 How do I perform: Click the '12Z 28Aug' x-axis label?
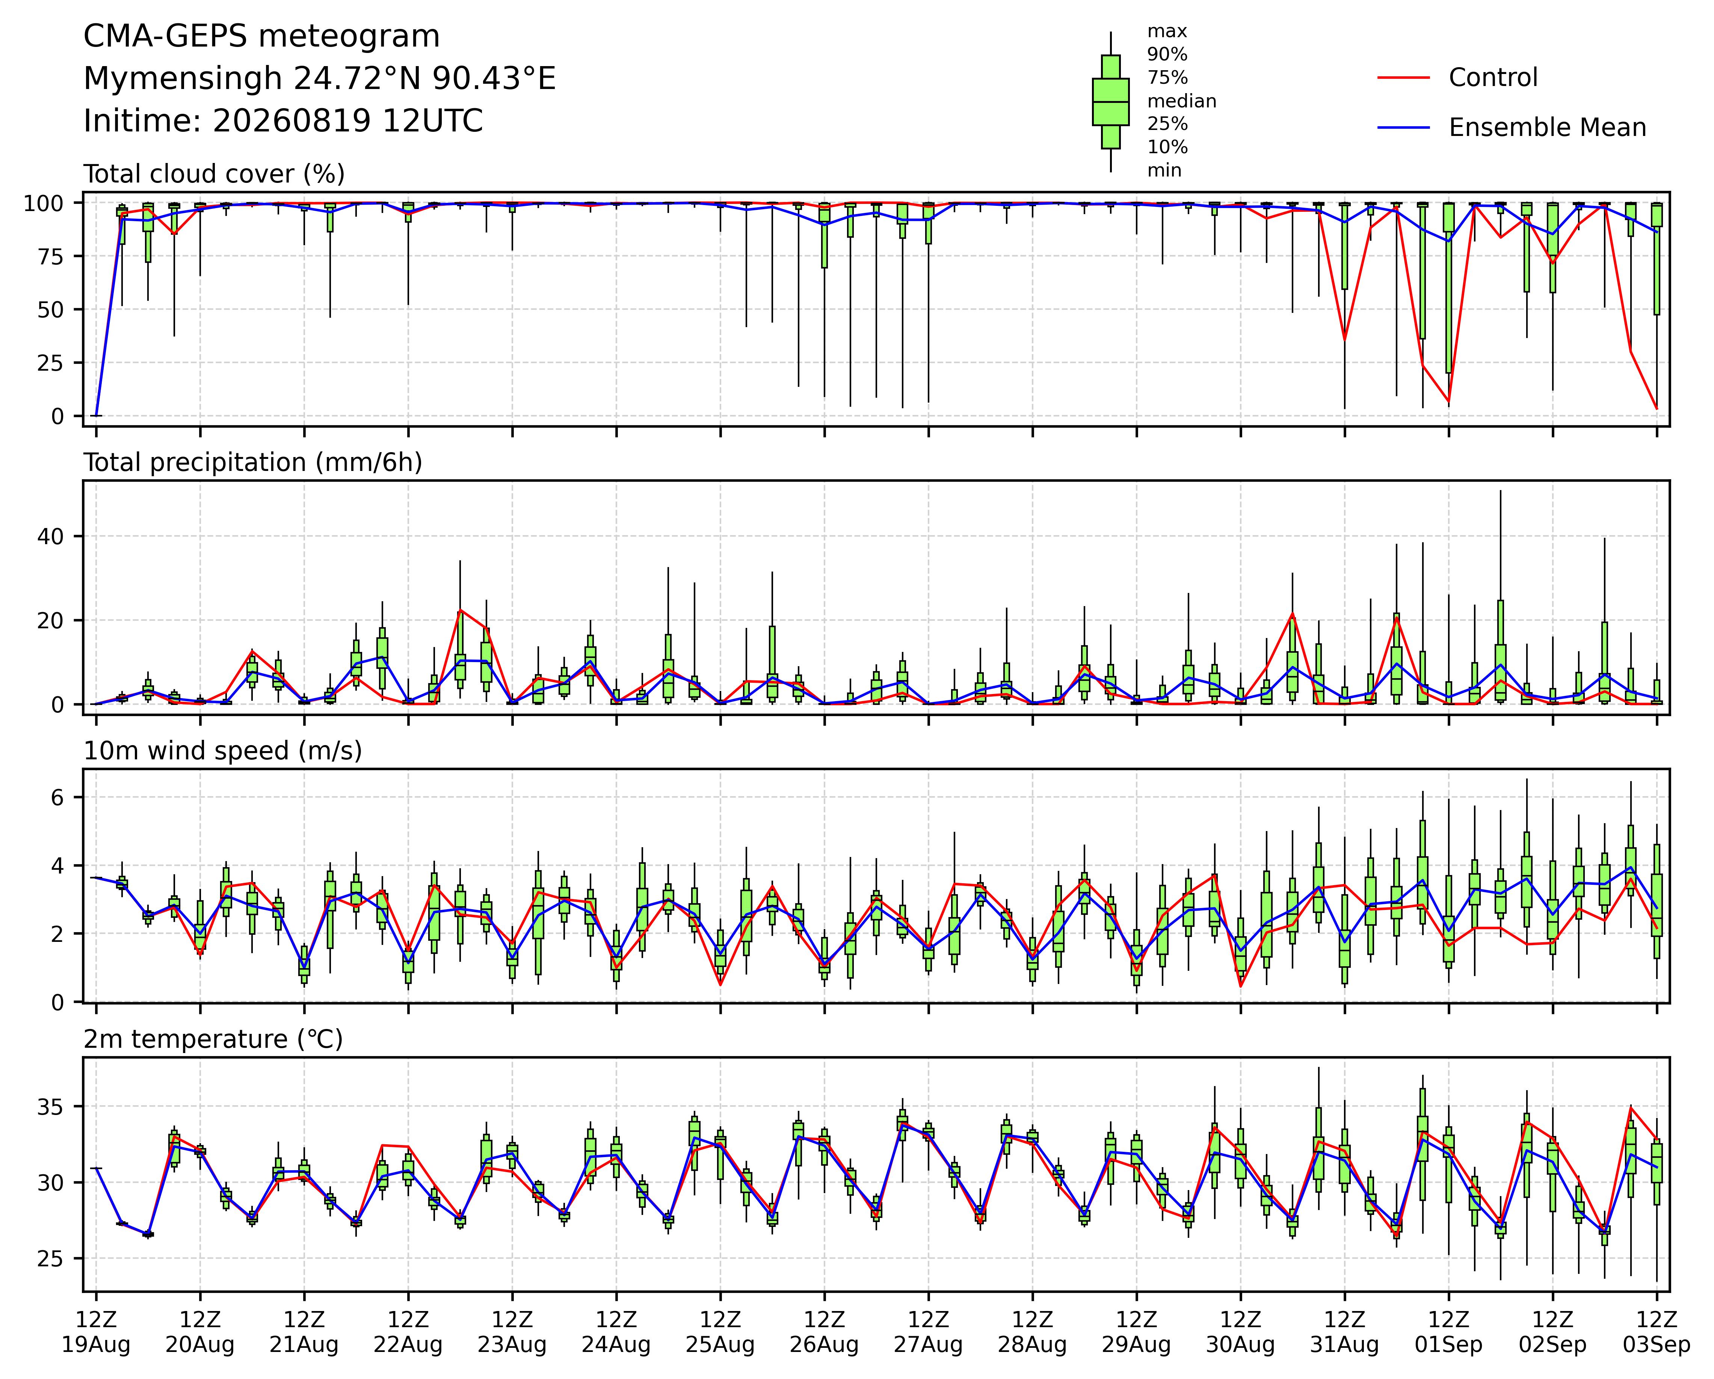(x=1033, y=1333)
